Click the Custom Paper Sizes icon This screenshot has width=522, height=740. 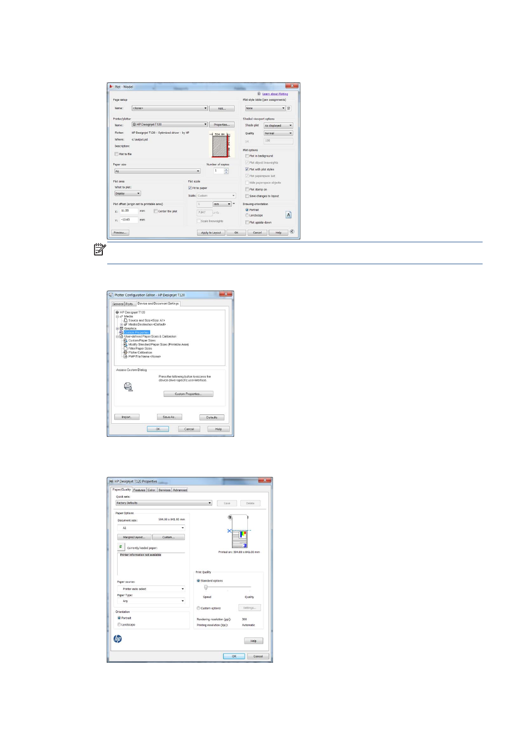tap(126, 340)
